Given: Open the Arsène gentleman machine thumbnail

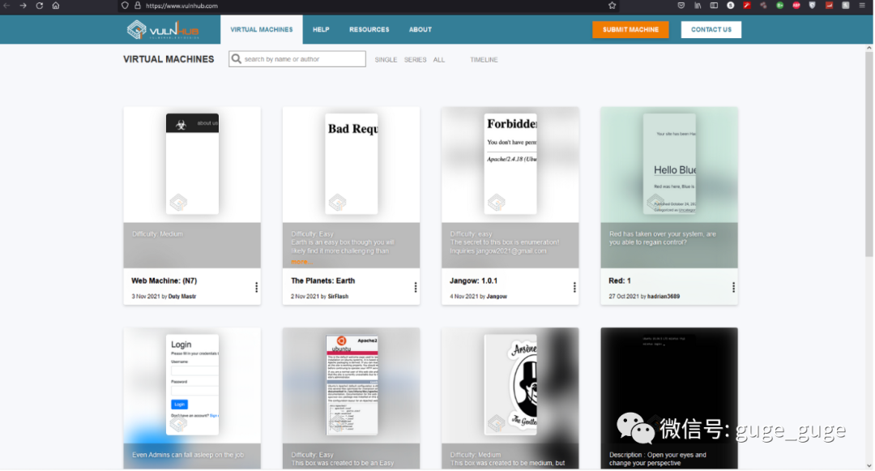Looking at the screenshot, I should [510, 385].
